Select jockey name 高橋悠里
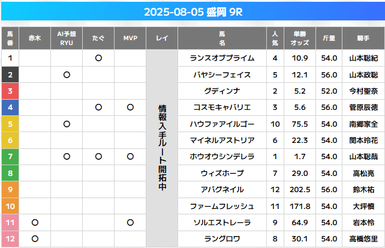This screenshot has height=248, width=385. coord(363,238)
